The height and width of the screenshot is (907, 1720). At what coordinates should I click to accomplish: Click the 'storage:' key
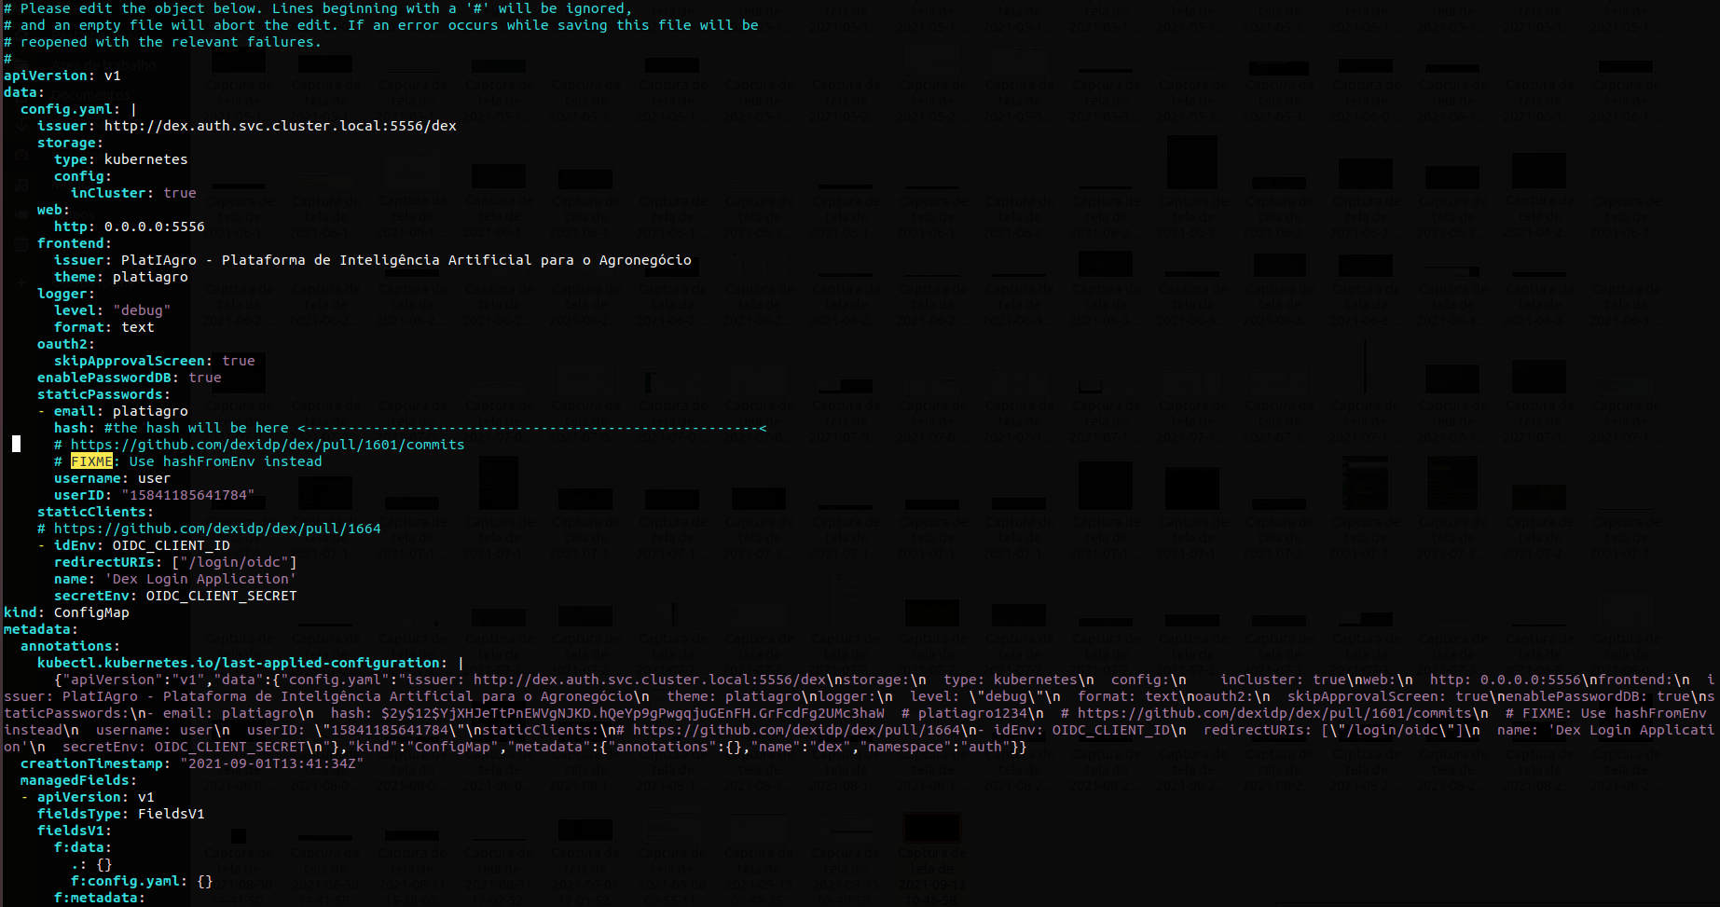point(71,143)
